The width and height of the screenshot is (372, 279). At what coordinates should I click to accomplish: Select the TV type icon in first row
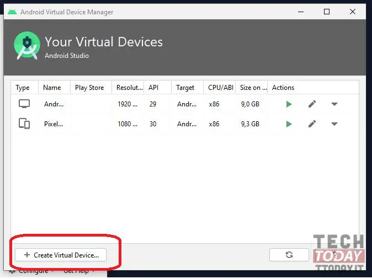coord(24,104)
